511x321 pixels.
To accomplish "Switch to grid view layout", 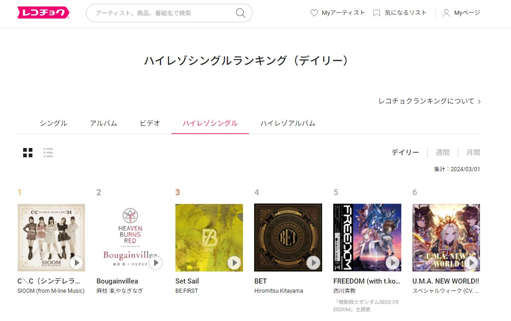I will [x=28, y=152].
